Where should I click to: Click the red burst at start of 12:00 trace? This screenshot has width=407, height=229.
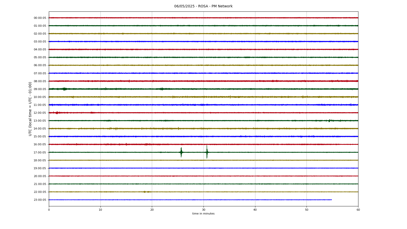point(57,113)
